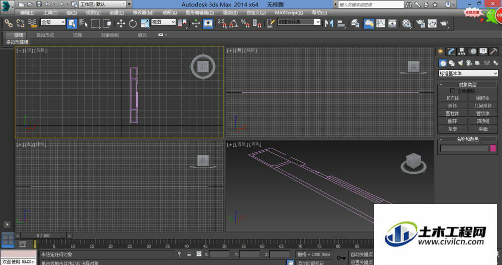Select the Lights category icon
The height and width of the screenshot is (265, 502).
[460, 63]
